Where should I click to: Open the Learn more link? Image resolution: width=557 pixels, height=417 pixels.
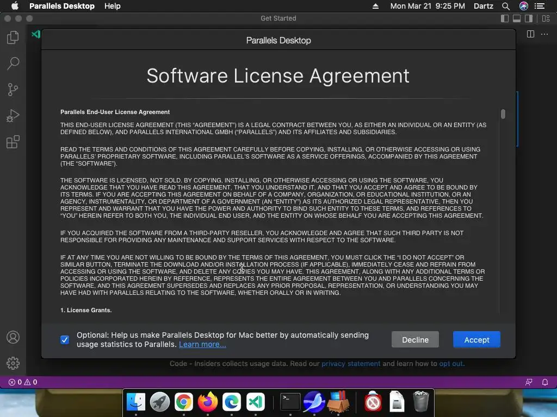click(202, 344)
